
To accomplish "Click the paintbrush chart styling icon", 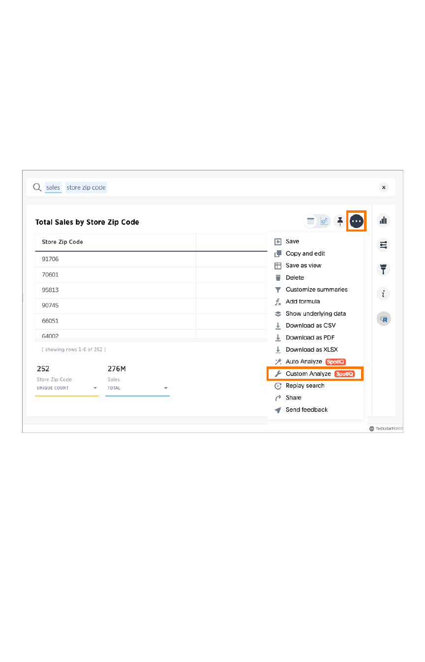I will pos(383,269).
